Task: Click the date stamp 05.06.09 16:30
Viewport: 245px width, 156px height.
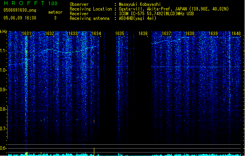Action: pos(20,18)
